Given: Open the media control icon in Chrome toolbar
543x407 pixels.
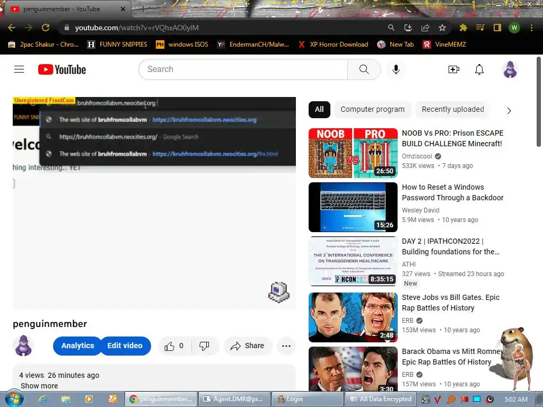Looking at the screenshot, I should [480, 28].
